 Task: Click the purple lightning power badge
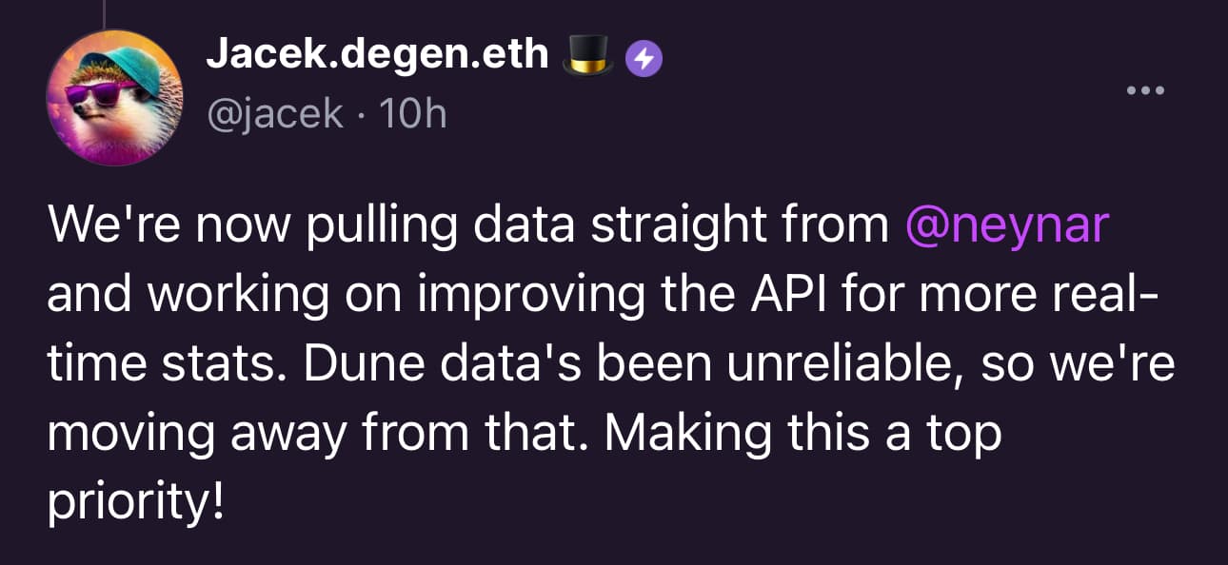[644, 60]
